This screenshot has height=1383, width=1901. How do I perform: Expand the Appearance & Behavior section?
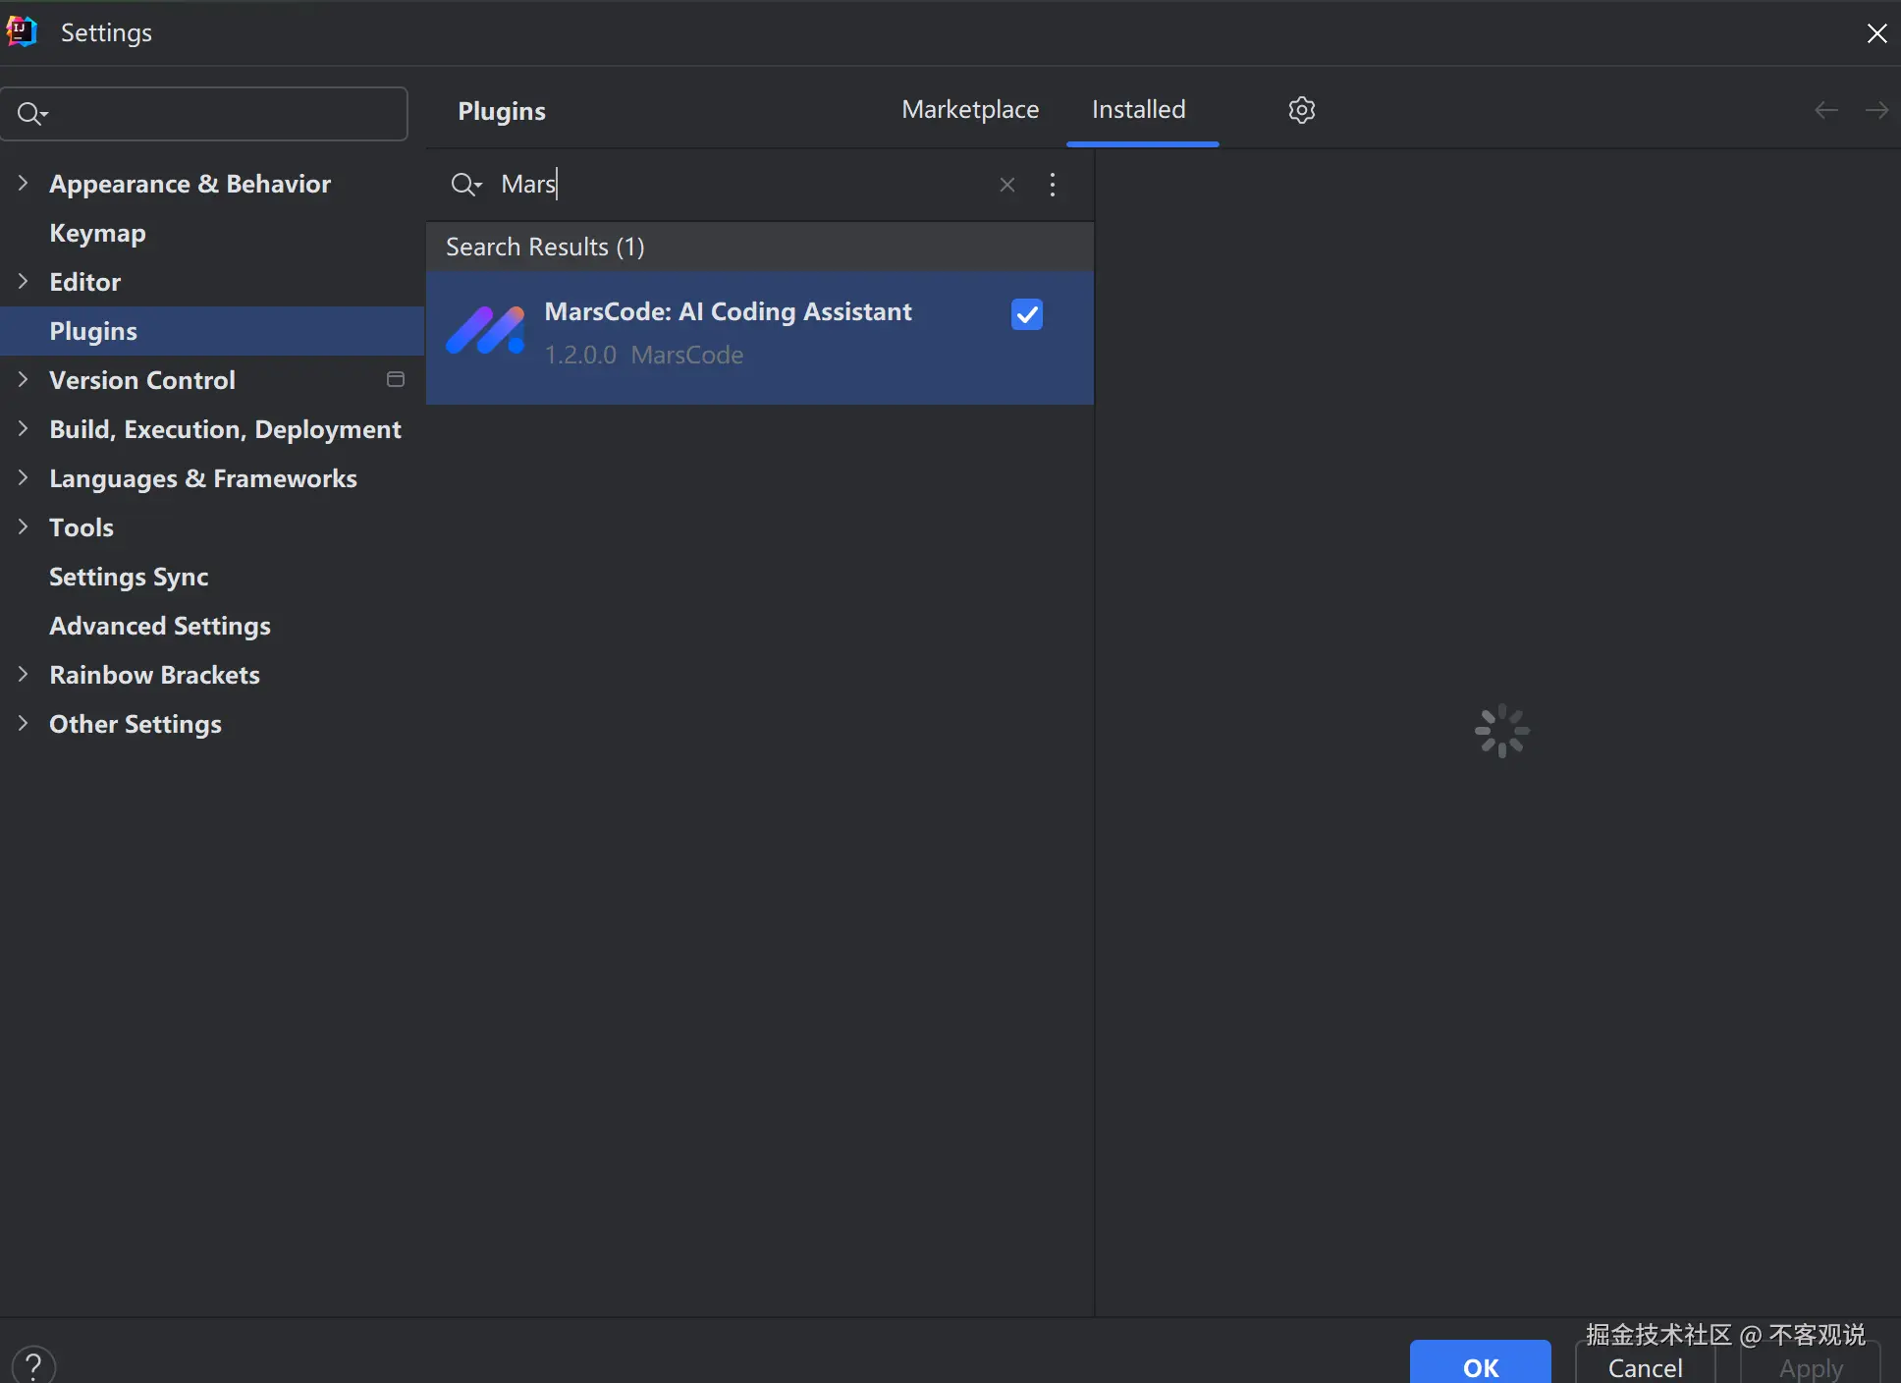pyautogui.click(x=24, y=184)
